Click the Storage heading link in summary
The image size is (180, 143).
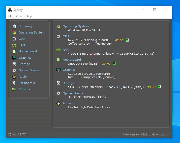pos(68,83)
